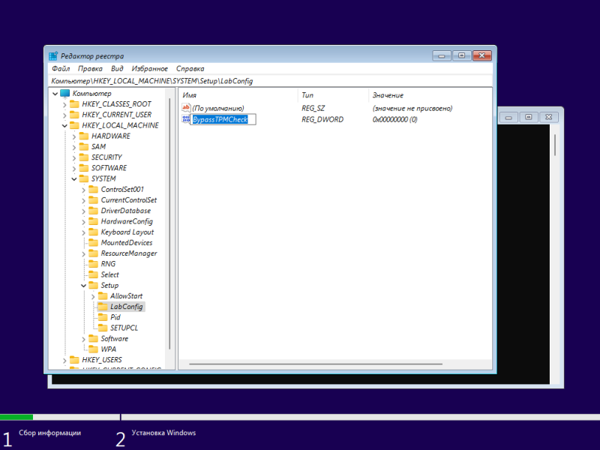Click the HardwareConfig folder icon

93,221
